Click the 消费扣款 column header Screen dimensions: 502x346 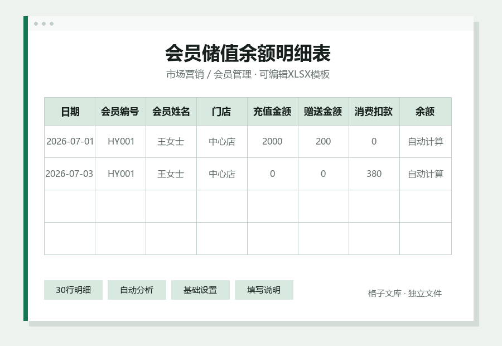pyautogui.click(x=374, y=112)
